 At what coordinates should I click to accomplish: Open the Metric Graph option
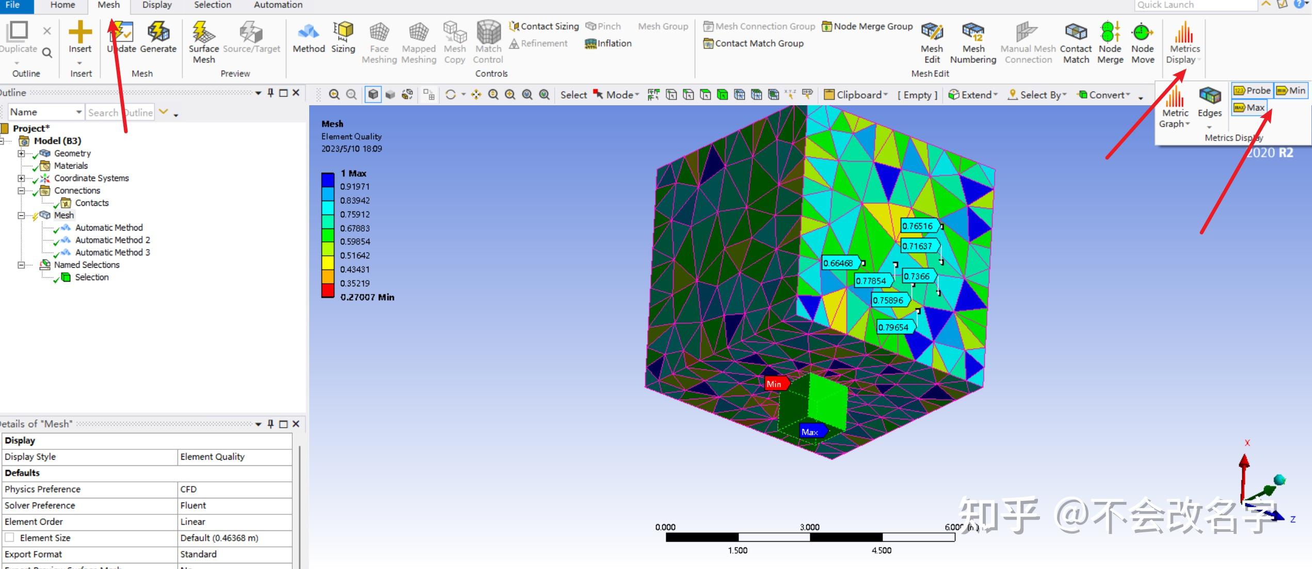tap(1174, 107)
